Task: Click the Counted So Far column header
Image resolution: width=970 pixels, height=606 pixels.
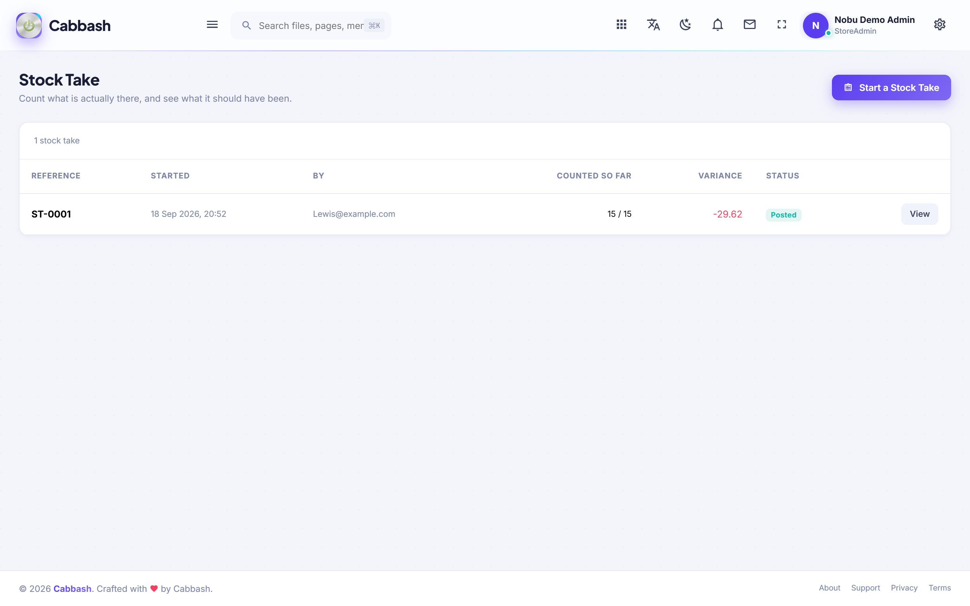Action: (x=594, y=175)
